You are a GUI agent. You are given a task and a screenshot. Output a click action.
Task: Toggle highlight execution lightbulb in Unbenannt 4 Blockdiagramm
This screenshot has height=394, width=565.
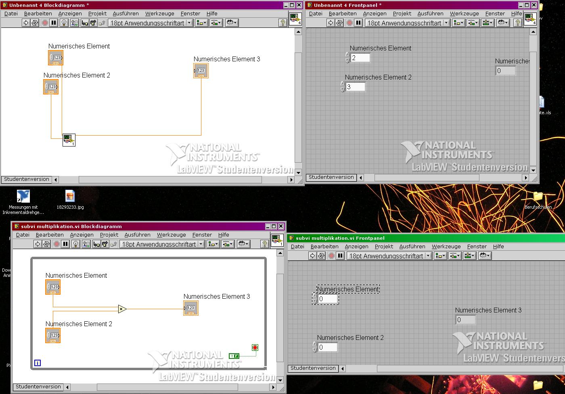point(64,23)
